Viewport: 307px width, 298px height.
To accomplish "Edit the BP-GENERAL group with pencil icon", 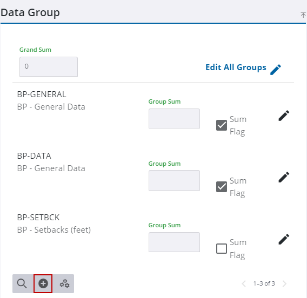I will tap(284, 116).
